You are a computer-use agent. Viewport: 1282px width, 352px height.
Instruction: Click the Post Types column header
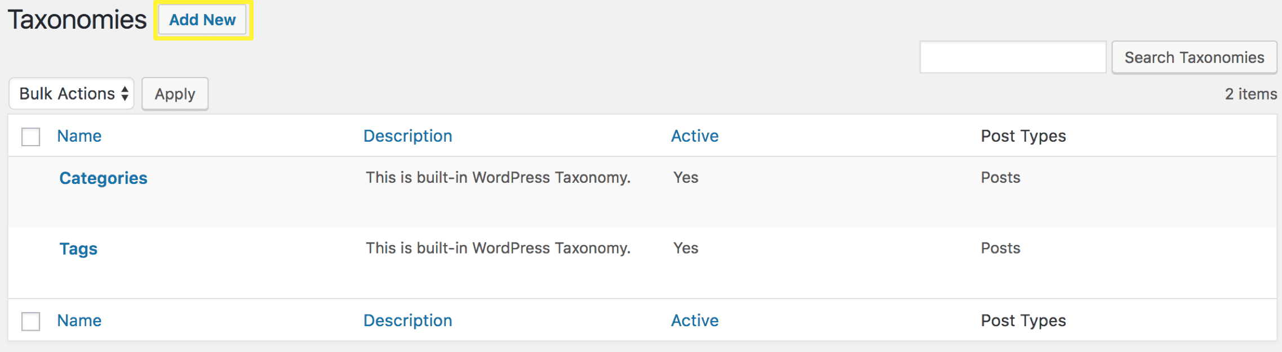(1022, 136)
